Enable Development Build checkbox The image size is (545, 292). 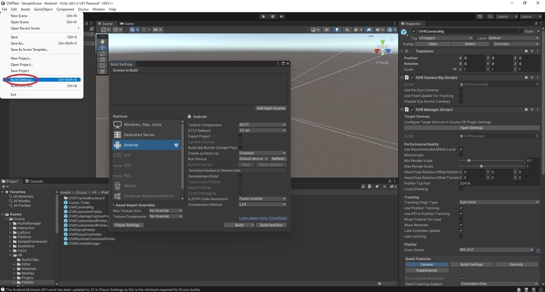pos(240,176)
